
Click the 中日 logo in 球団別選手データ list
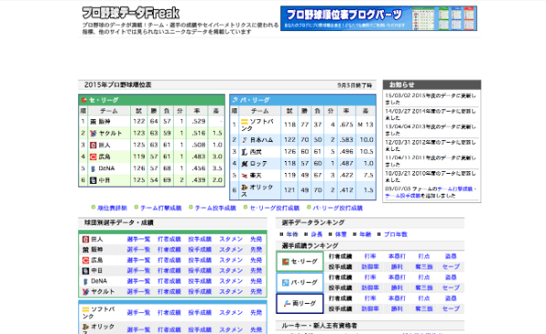pyautogui.click(x=86, y=270)
